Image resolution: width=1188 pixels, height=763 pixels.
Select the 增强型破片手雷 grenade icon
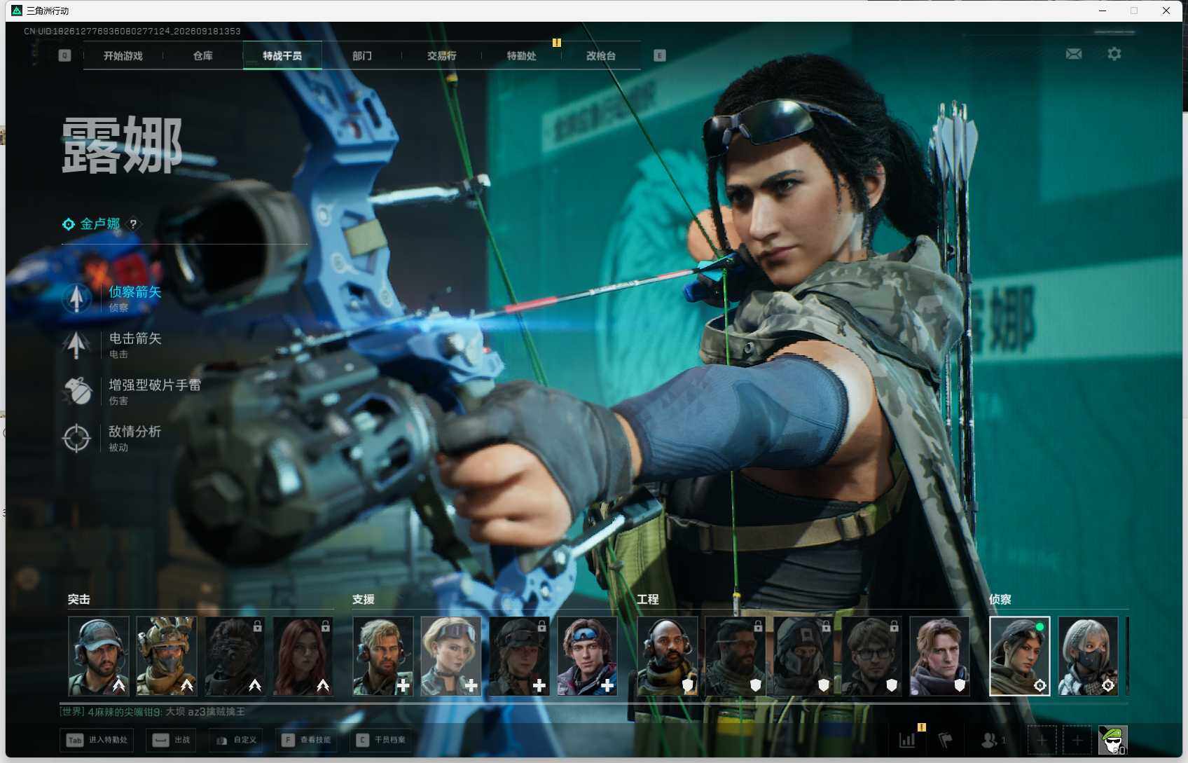pos(76,391)
